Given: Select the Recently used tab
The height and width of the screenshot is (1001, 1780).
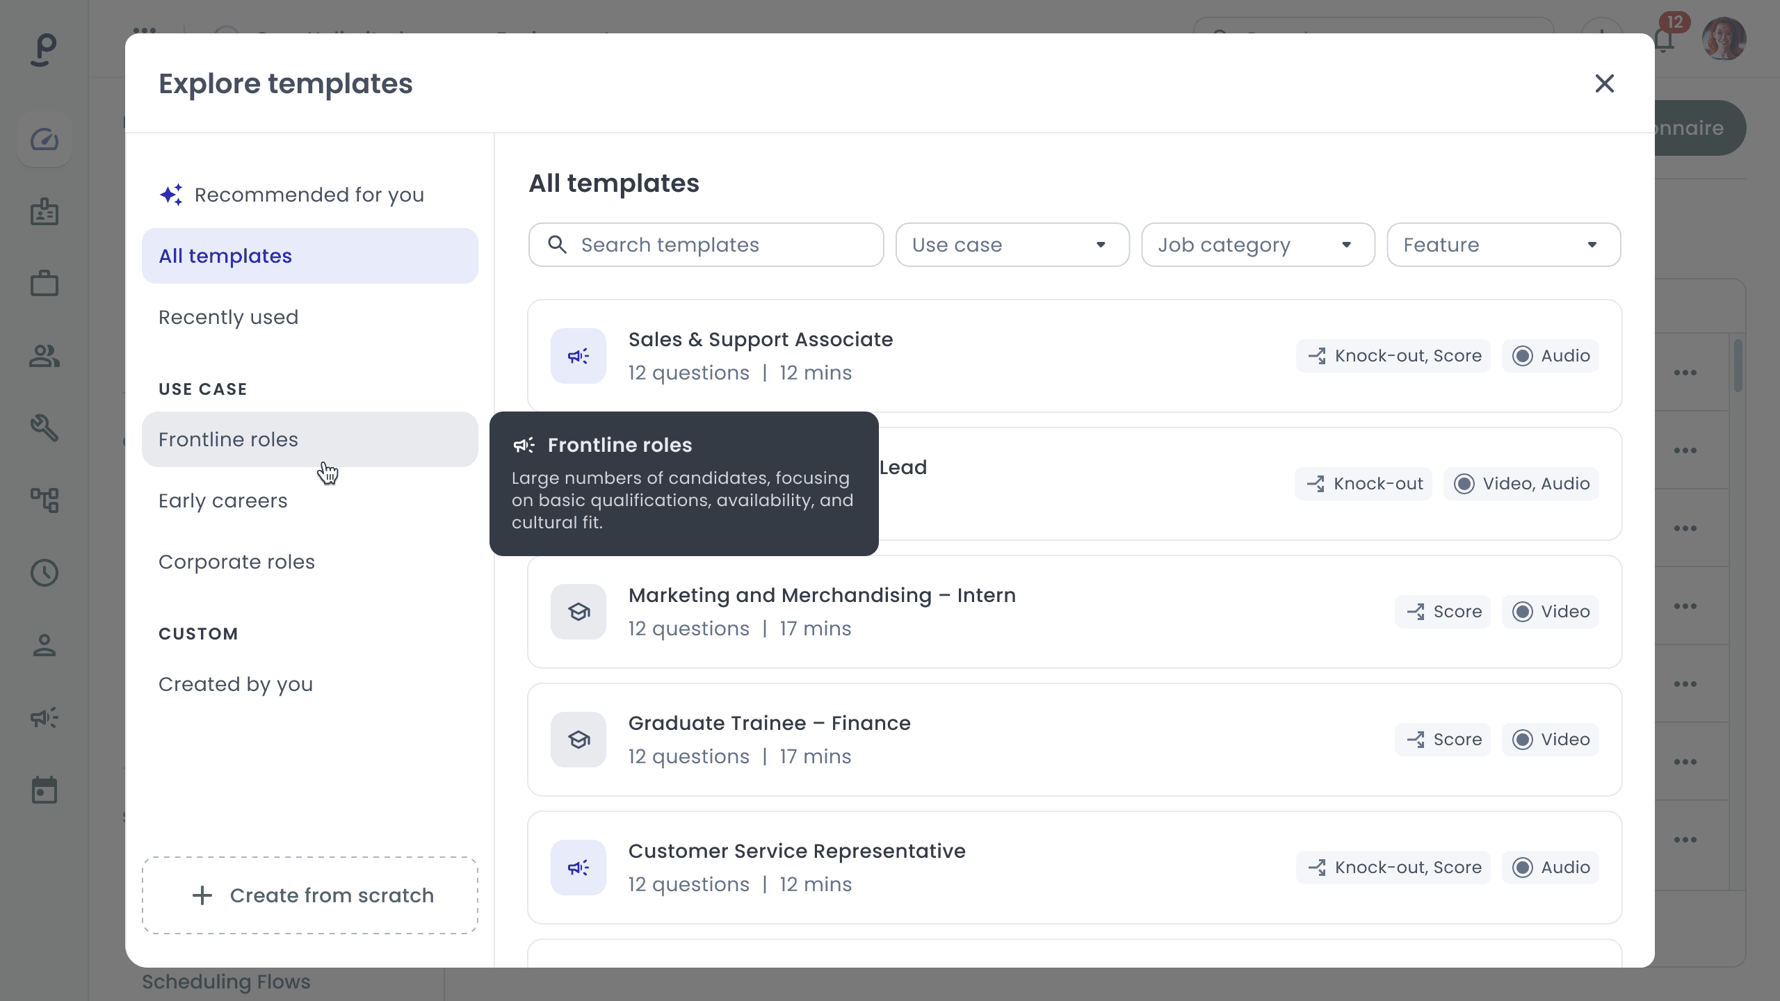Looking at the screenshot, I should point(228,317).
